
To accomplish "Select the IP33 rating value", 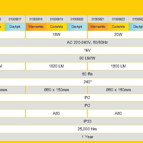I will coord(87,121).
